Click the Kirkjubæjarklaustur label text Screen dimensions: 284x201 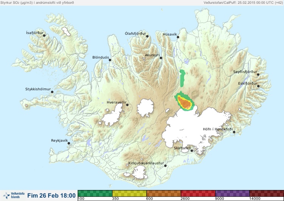[146, 163]
